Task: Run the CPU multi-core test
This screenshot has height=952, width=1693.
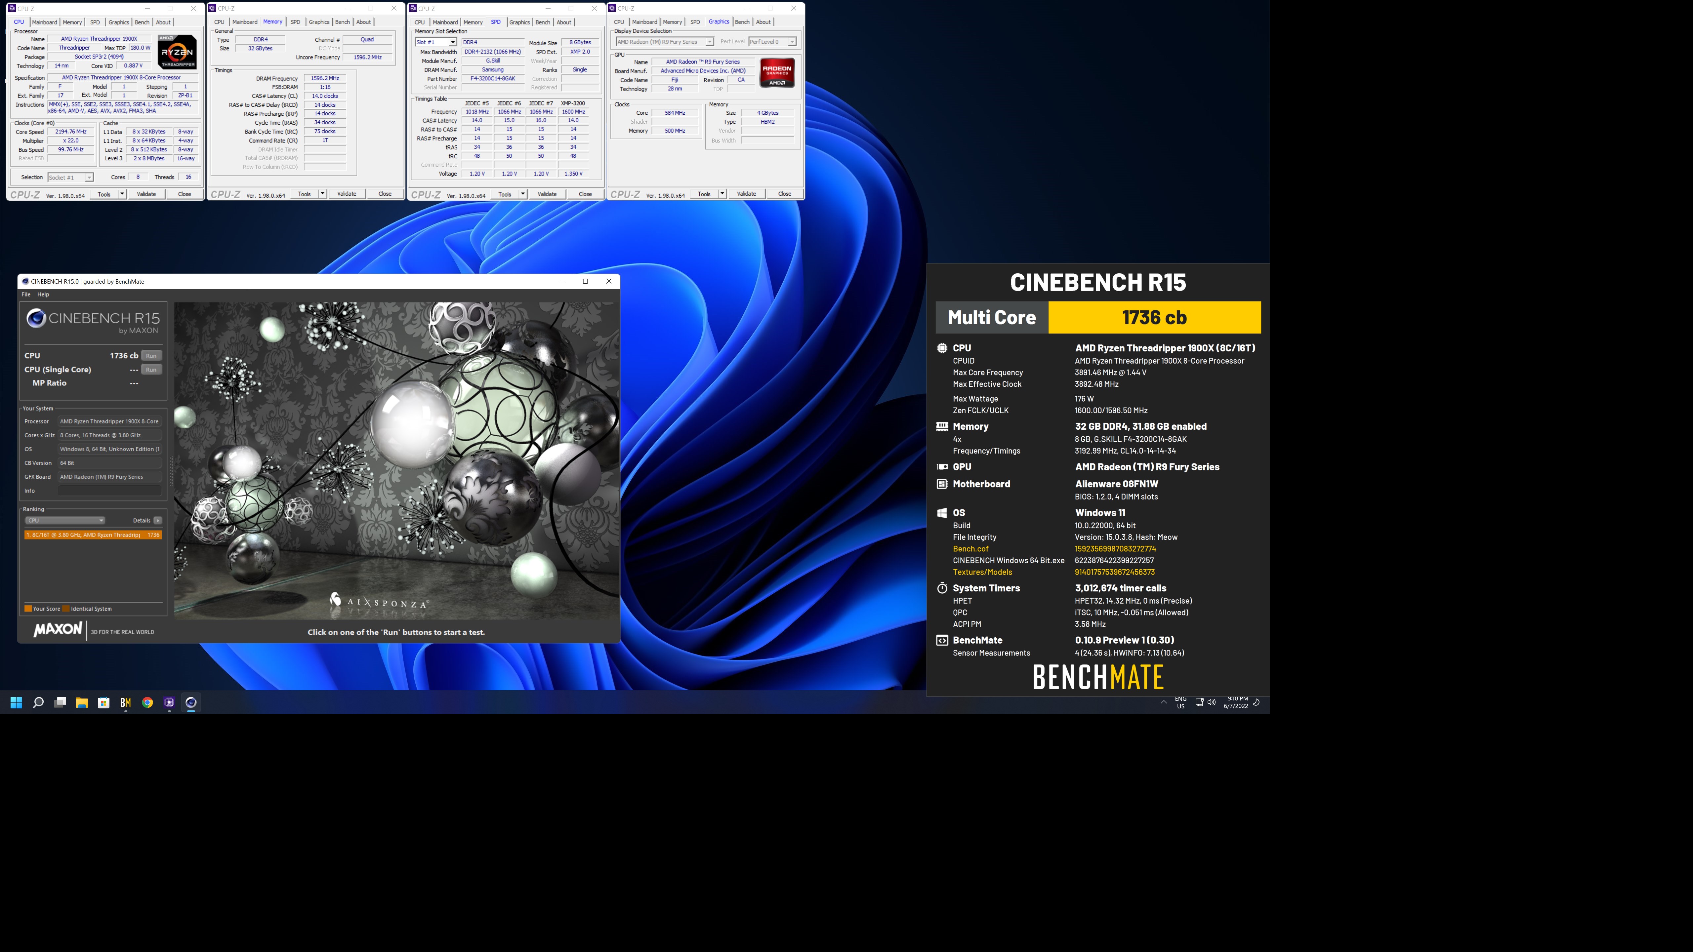Action: [151, 355]
